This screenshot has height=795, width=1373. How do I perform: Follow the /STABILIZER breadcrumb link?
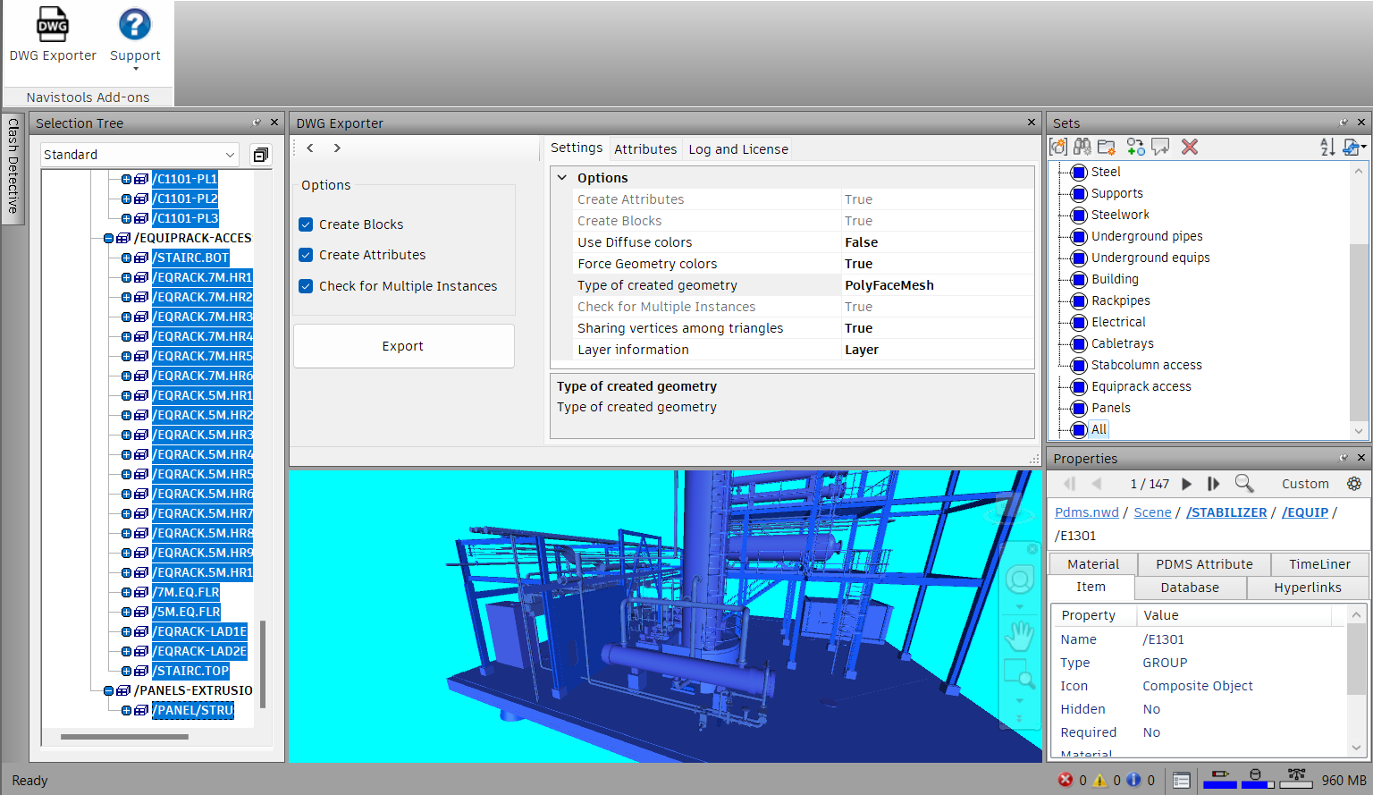coord(1226,512)
